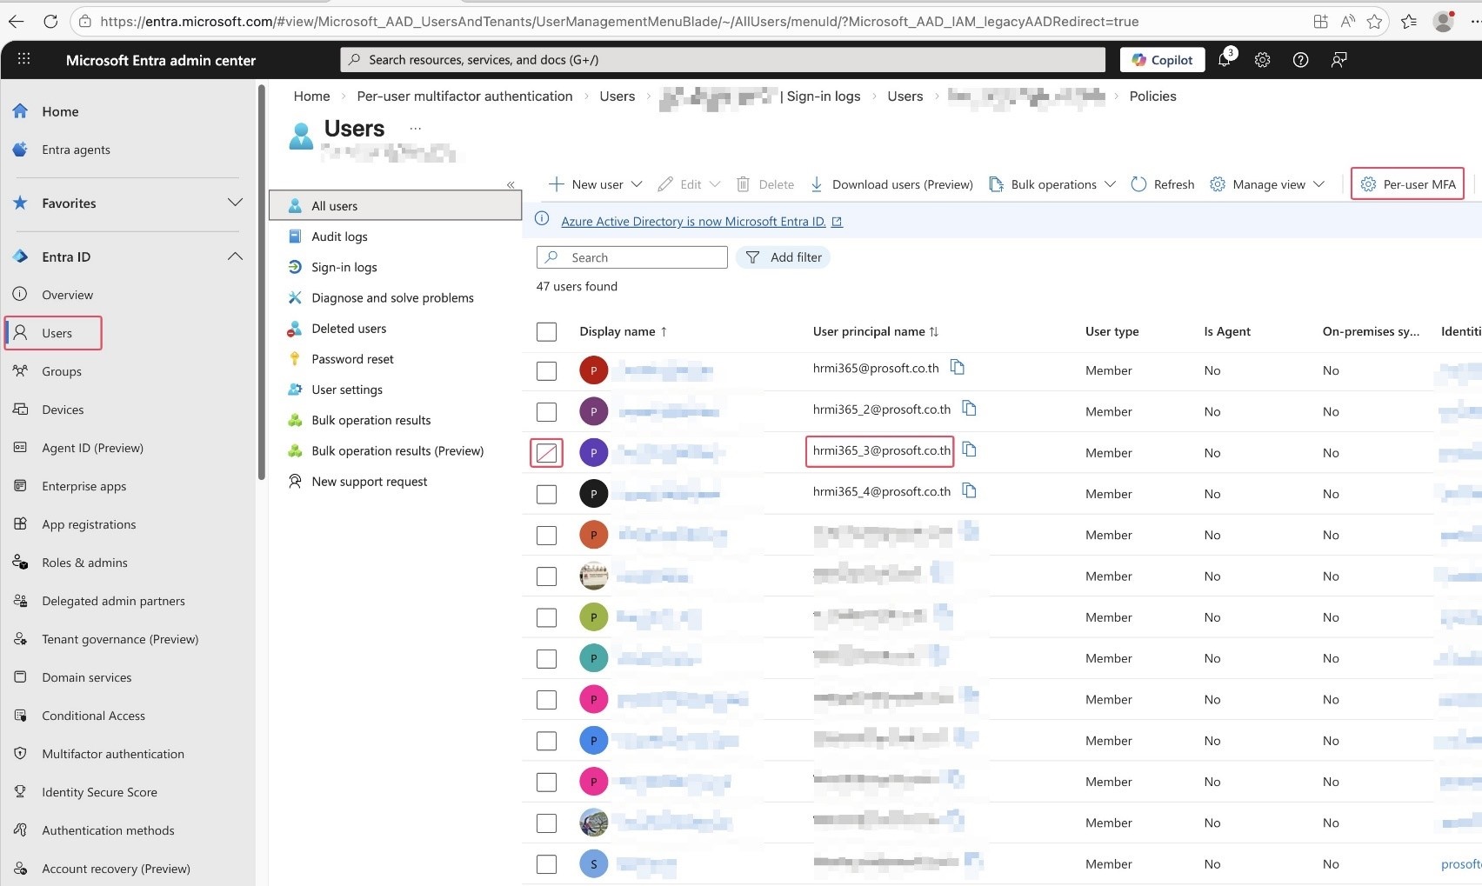This screenshot has height=886, width=1482.
Task: Copy hrmi365_4@prosoft.co.th with the copy icon
Action: 969,491
